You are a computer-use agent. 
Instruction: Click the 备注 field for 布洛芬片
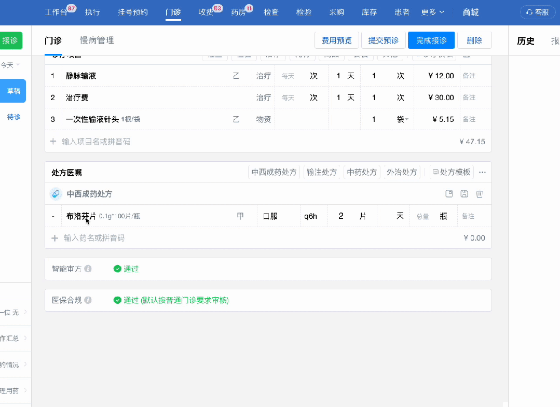pos(473,216)
